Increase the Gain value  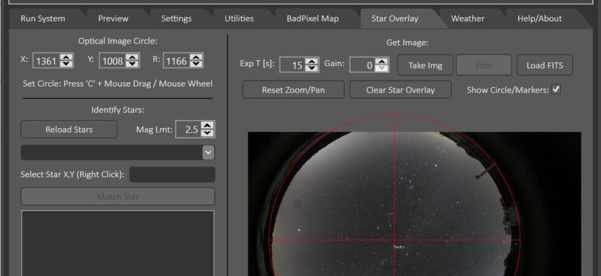(x=381, y=61)
